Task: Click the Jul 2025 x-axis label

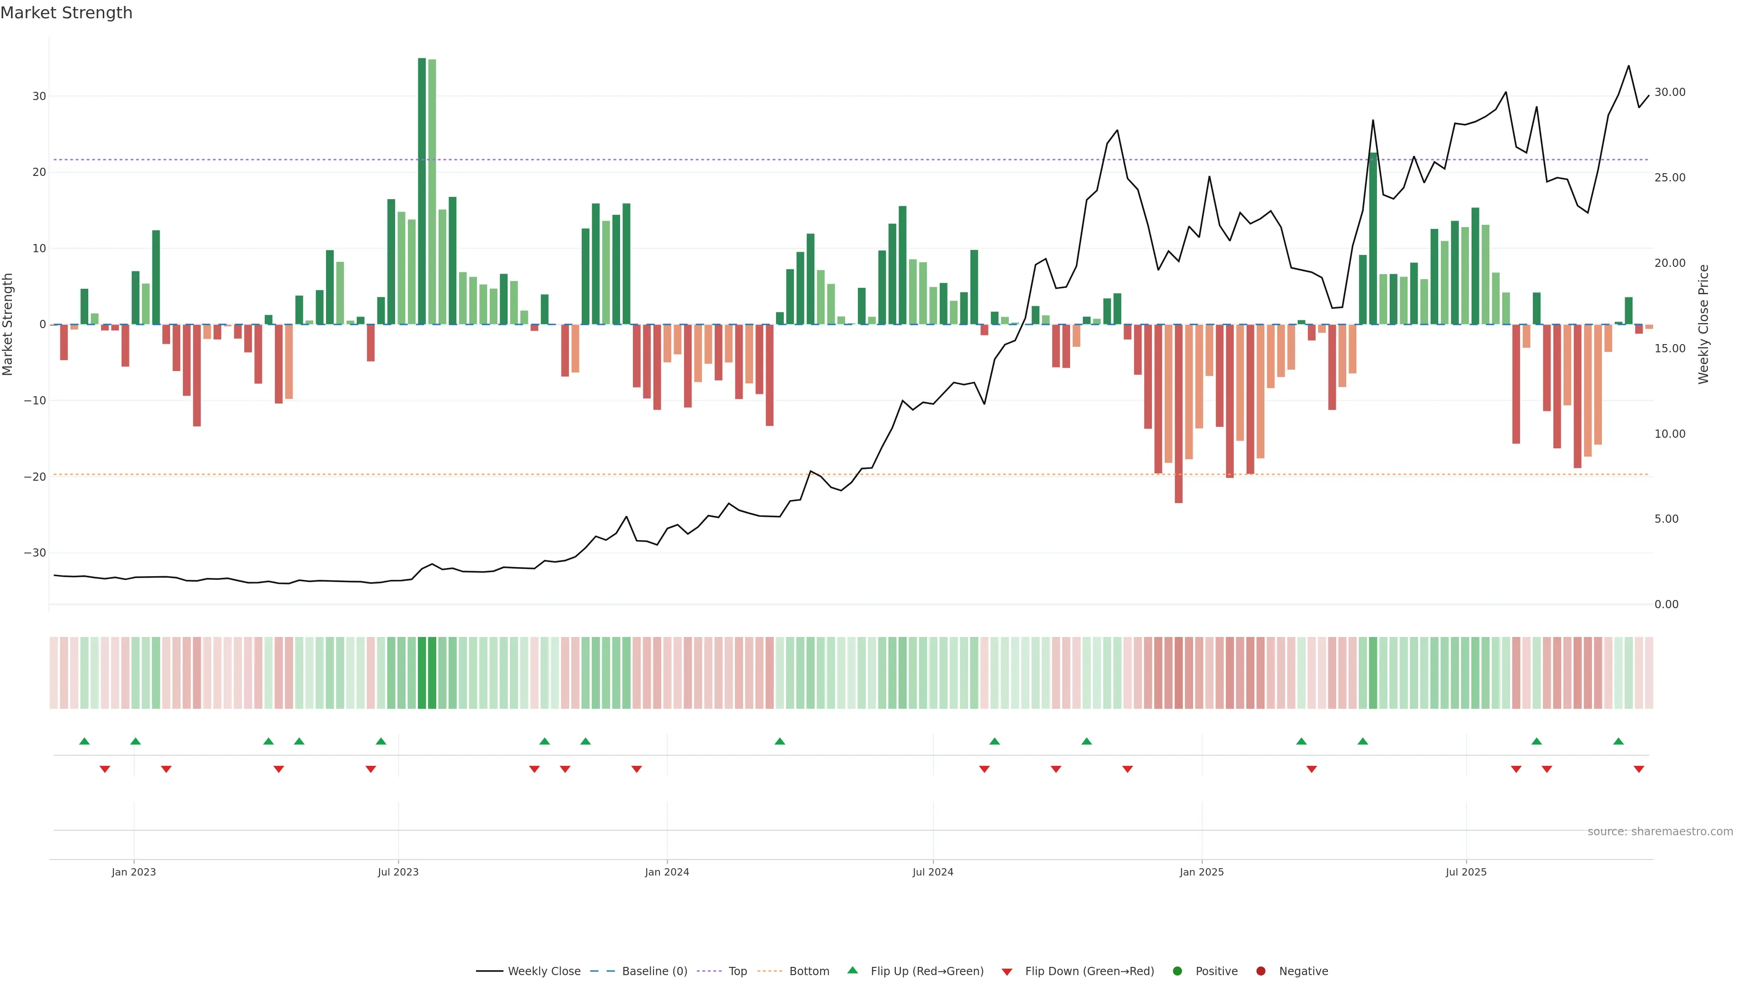Action: (x=1466, y=872)
